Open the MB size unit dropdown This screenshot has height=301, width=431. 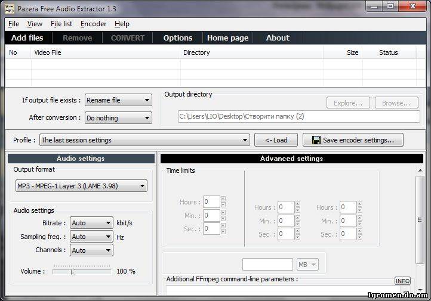307,265
